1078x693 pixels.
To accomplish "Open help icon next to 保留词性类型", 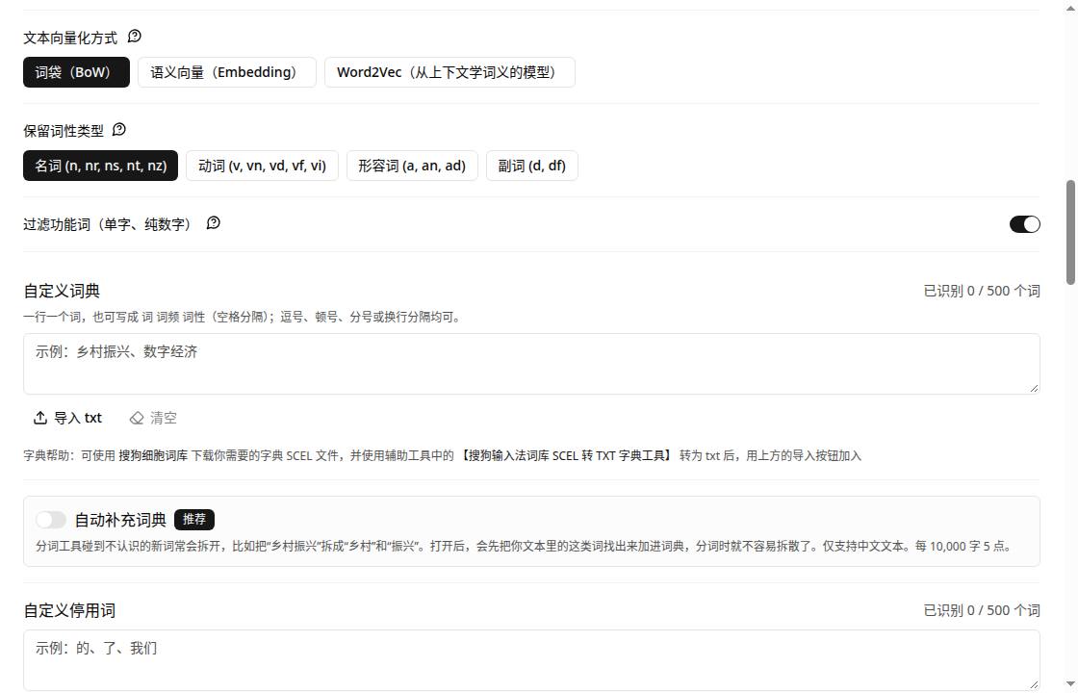I will coord(119,129).
